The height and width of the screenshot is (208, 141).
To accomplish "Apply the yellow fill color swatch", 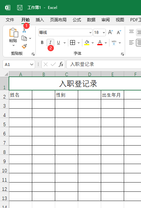I will (87, 43).
